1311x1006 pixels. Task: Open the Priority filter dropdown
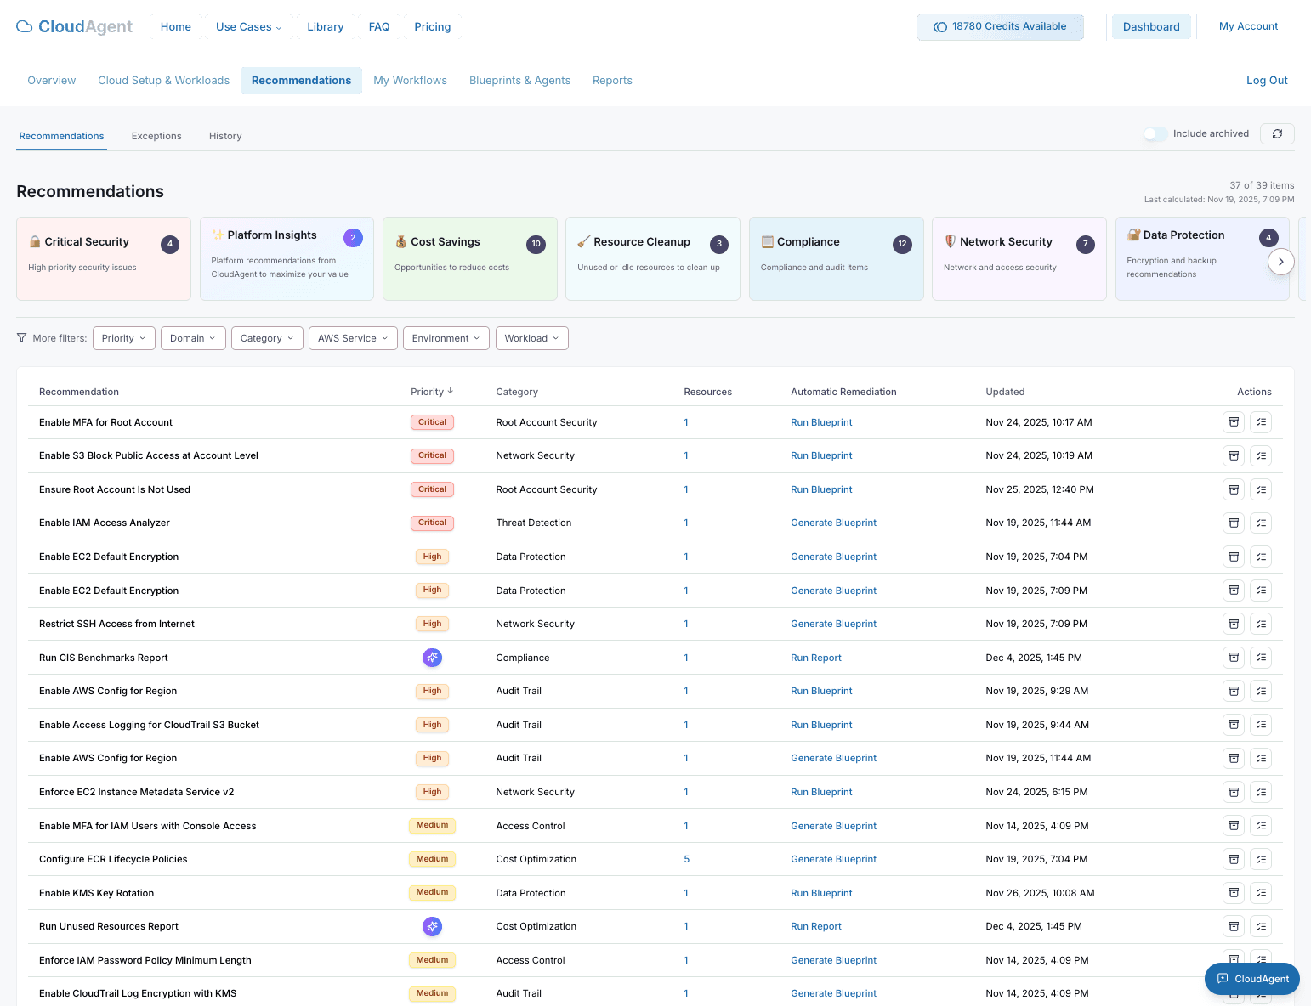(123, 337)
